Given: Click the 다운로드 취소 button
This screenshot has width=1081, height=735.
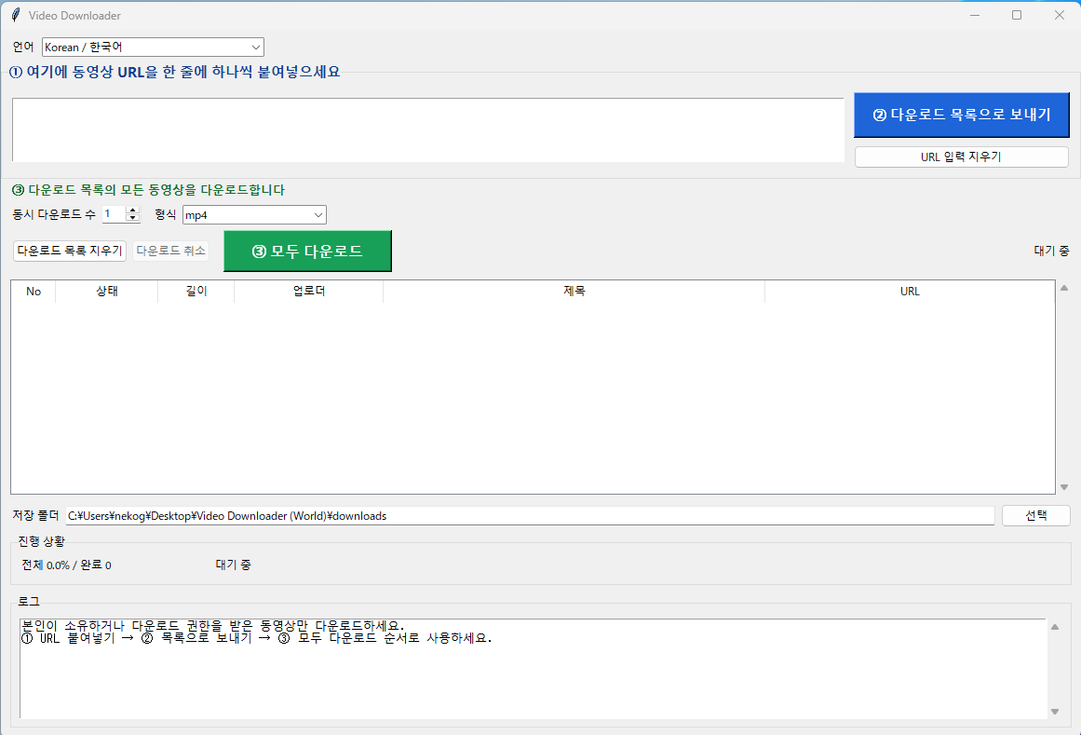Looking at the screenshot, I should pyautogui.click(x=171, y=251).
